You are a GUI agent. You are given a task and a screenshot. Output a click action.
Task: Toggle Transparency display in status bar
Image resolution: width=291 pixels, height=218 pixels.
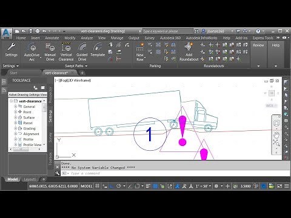point(155,186)
